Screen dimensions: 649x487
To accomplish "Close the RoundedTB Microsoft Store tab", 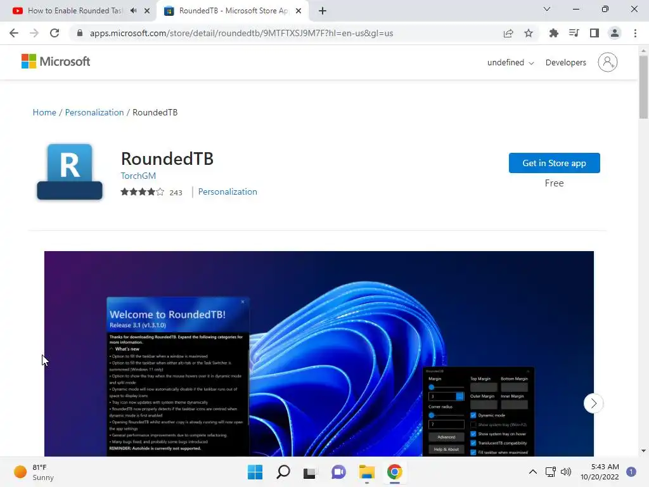I will tap(299, 11).
